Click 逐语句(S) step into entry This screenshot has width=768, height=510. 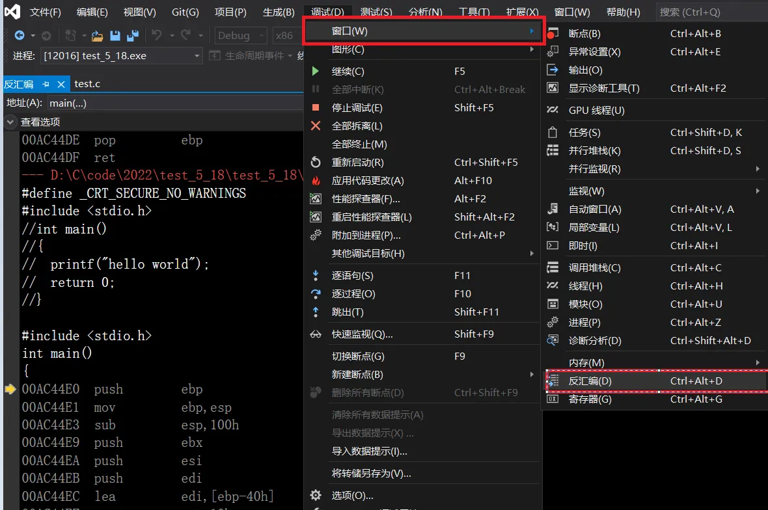coord(422,276)
